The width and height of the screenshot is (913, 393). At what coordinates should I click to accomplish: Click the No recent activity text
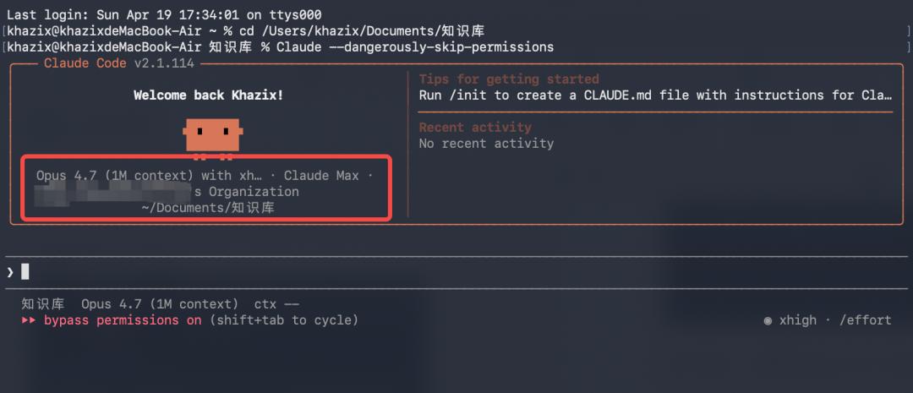click(486, 144)
